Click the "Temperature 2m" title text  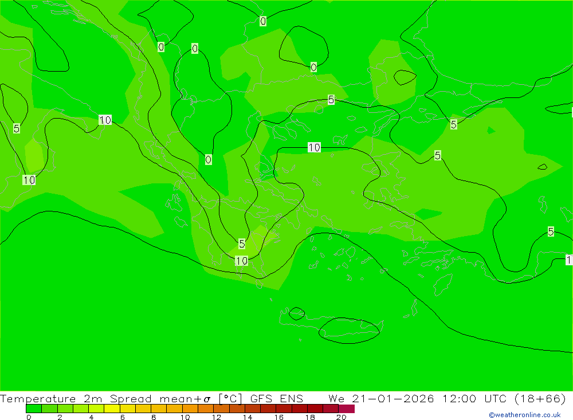[x=51, y=398]
